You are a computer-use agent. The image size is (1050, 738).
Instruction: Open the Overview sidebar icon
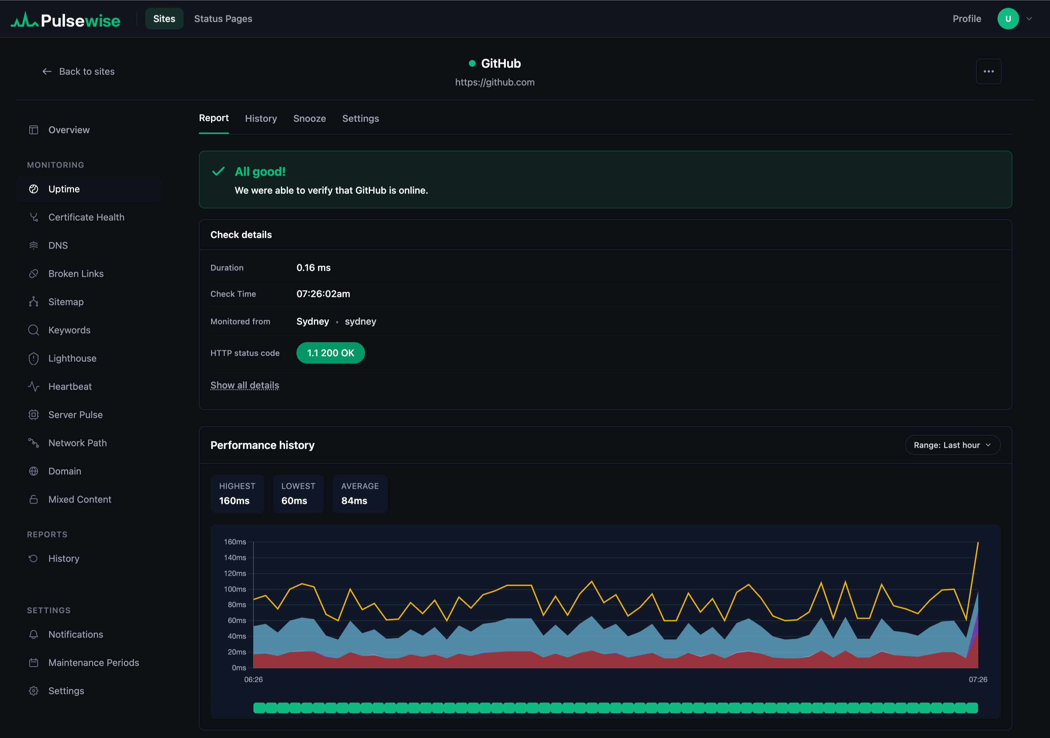coord(33,130)
